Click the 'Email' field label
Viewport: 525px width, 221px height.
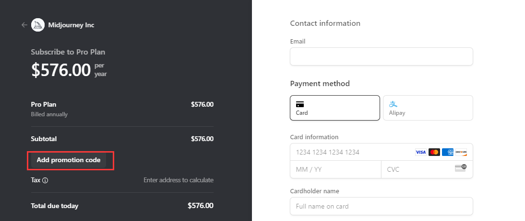[x=298, y=42]
